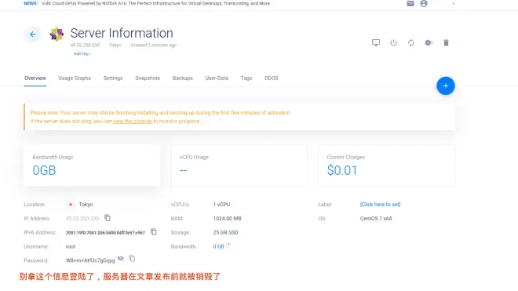Open the Settings tab
This screenshot has height=291, width=518.
(x=113, y=78)
